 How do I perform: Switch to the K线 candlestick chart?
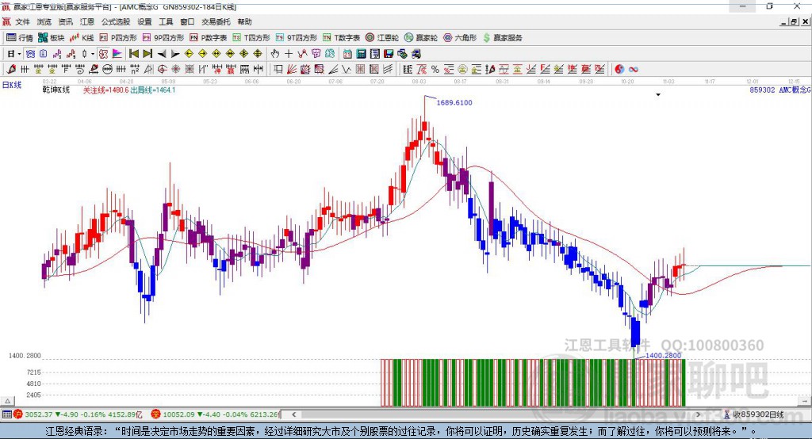click(x=82, y=37)
